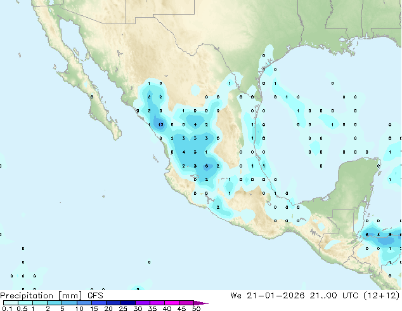This screenshot has width=402, height=311.
Task: Click the '35' legend scale label
Action: pos(152,308)
